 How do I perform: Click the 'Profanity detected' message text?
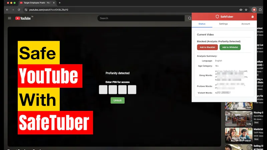click(x=117, y=73)
